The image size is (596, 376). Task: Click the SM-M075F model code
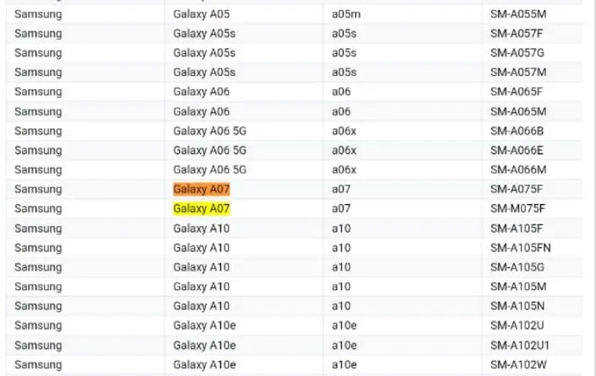coord(518,208)
